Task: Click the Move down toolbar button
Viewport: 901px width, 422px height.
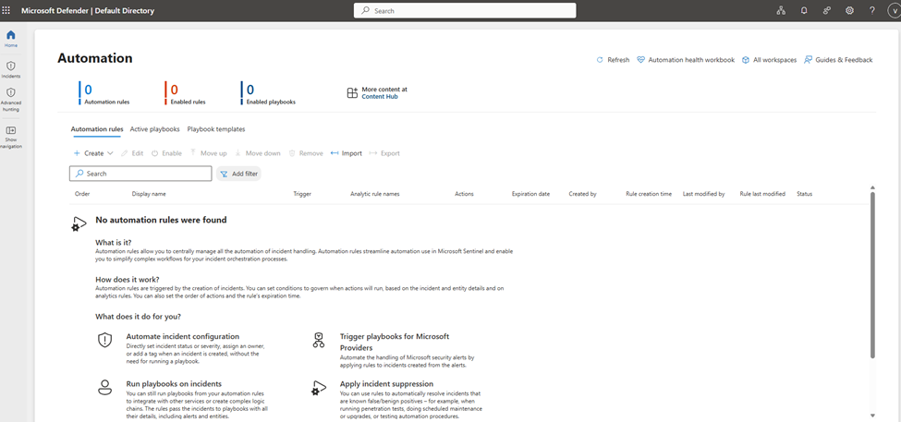Action: click(258, 153)
